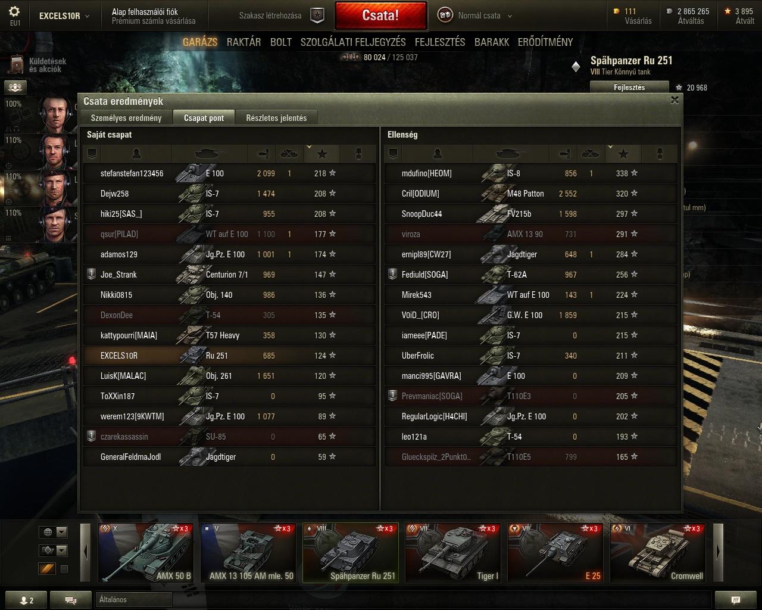
Task: Sort own team by player name icon
Action: point(136,154)
